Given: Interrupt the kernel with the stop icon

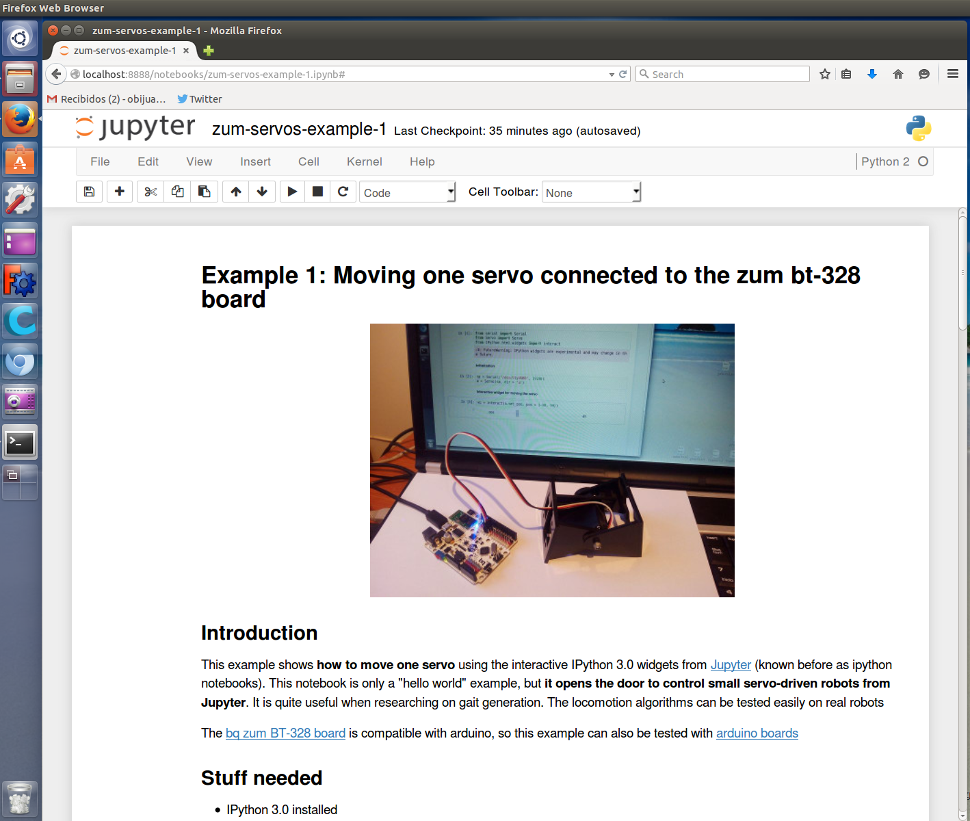Looking at the screenshot, I should [x=317, y=192].
